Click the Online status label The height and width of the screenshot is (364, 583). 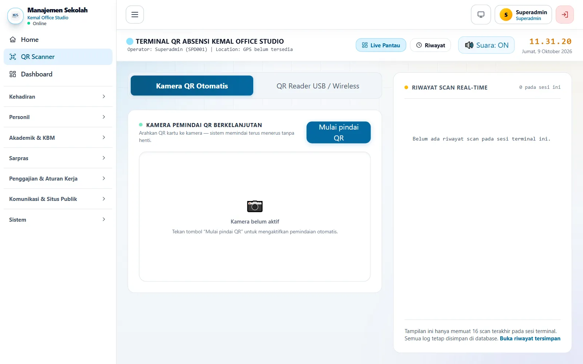[x=39, y=24]
